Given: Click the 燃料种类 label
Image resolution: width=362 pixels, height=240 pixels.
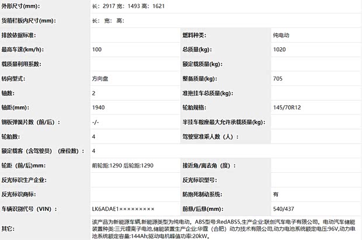Looking at the screenshot, I should (x=194, y=36).
